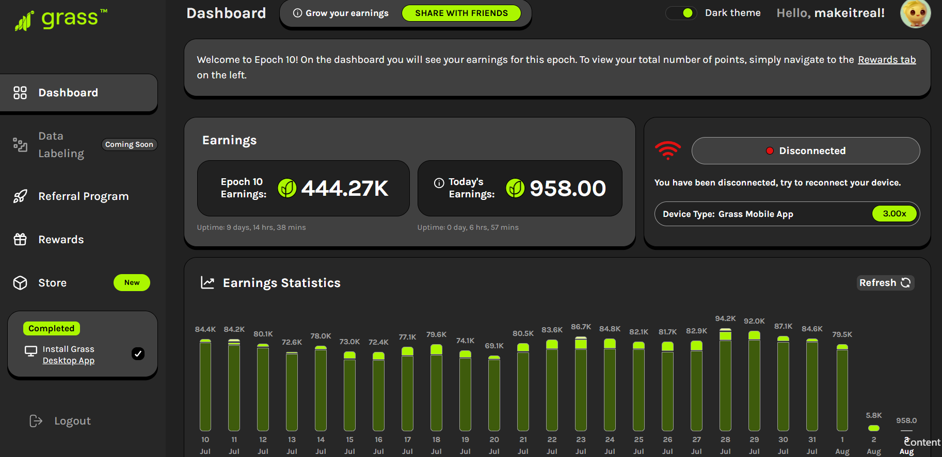Click the Coming Soon badge

(129, 145)
